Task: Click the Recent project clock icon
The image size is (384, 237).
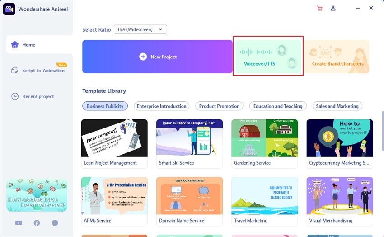Action: pyautogui.click(x=15, y=96)
